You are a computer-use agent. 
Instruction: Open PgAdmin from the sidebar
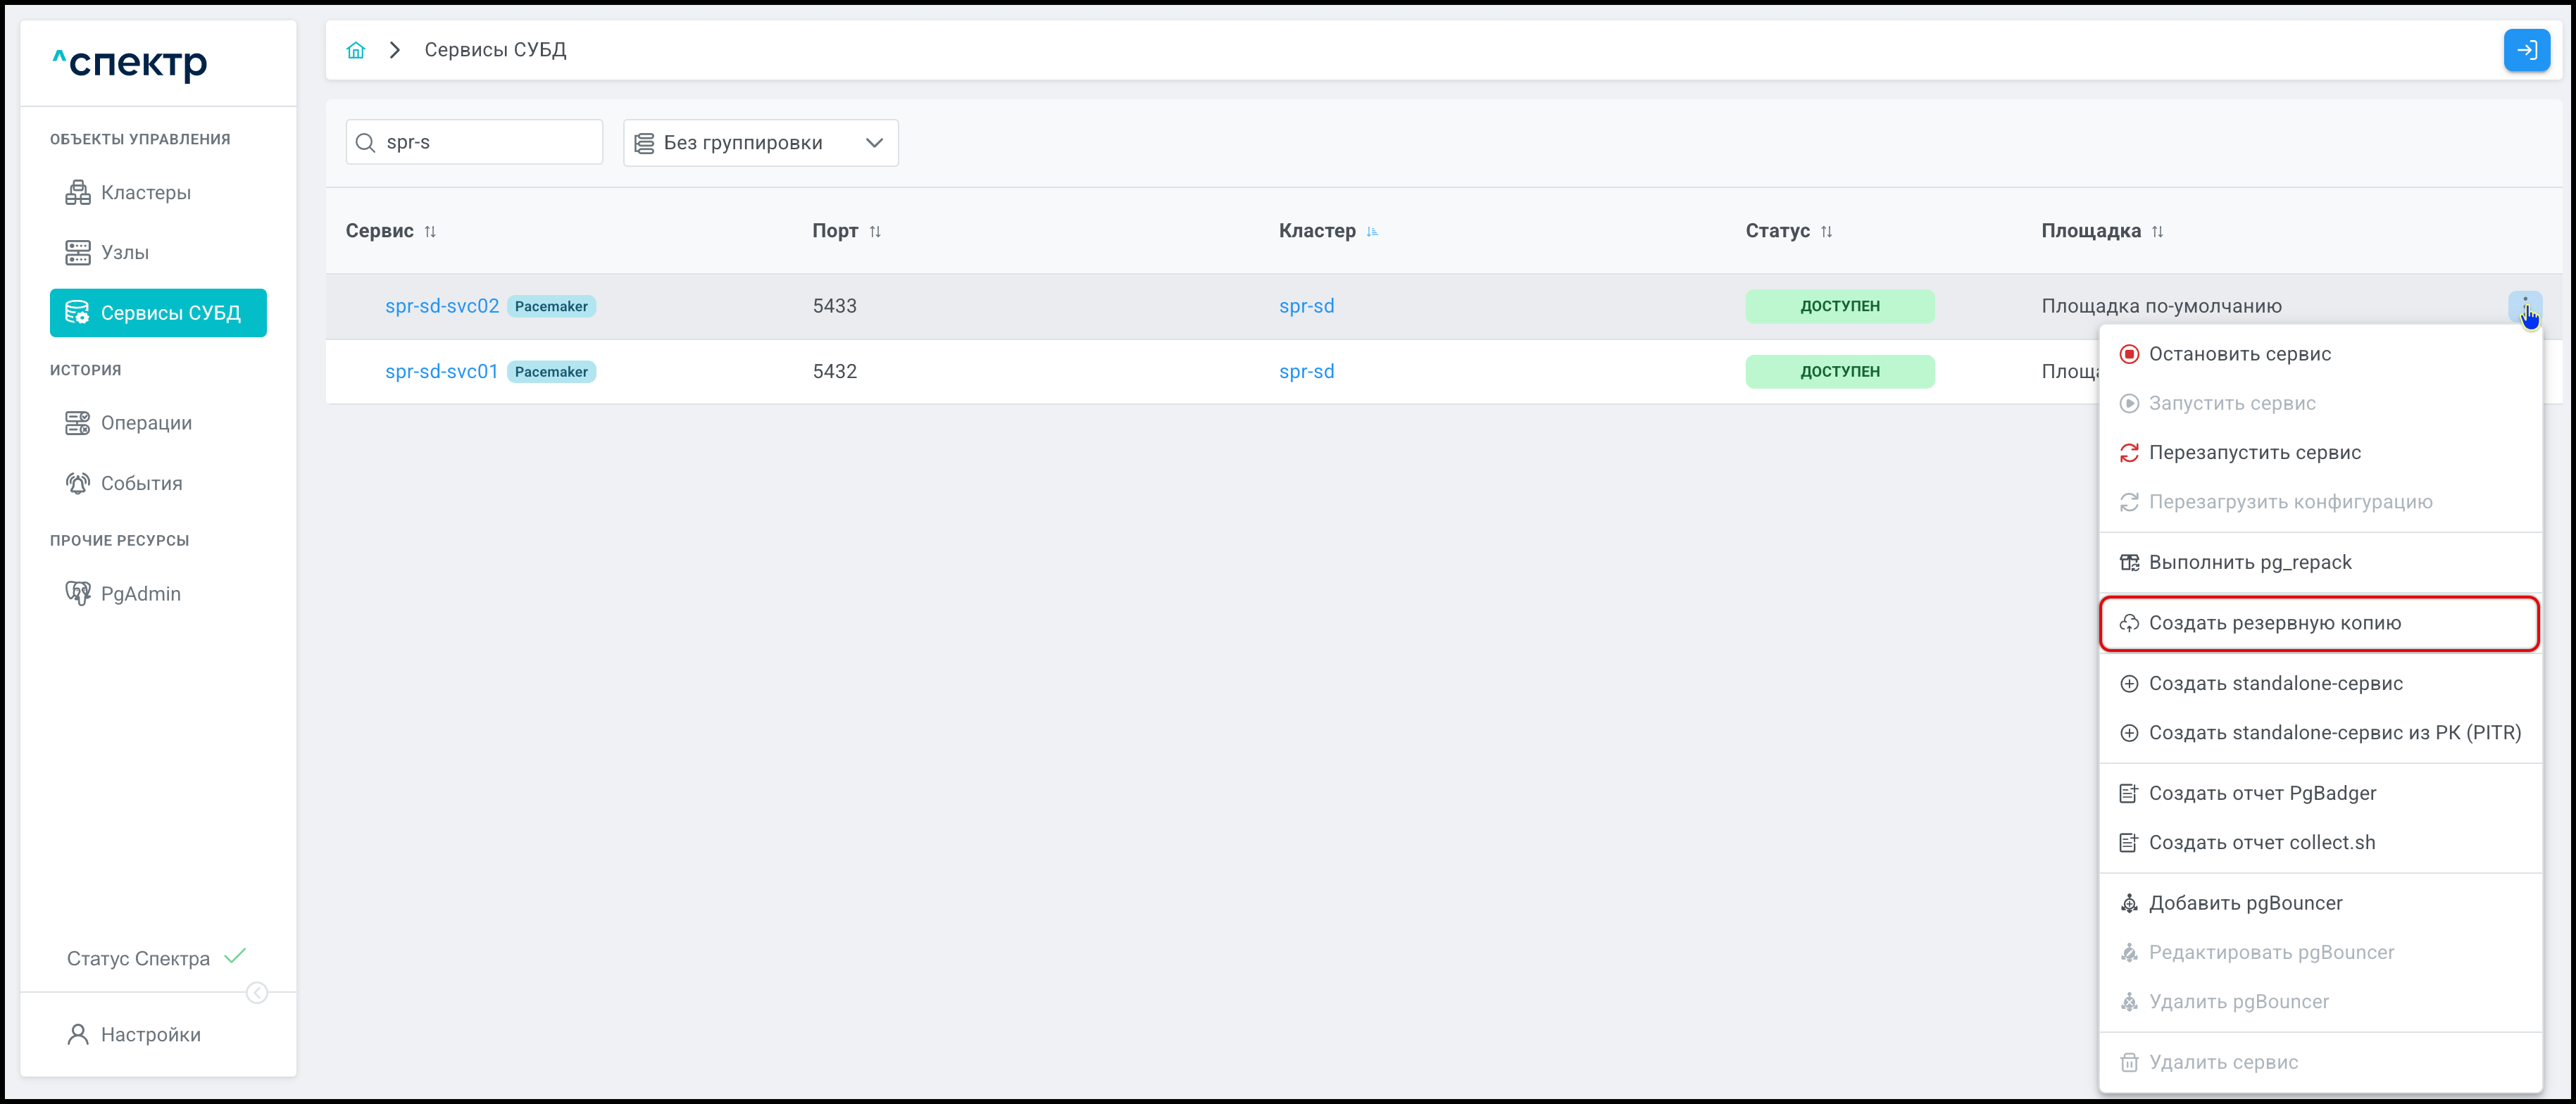(140, 593)
